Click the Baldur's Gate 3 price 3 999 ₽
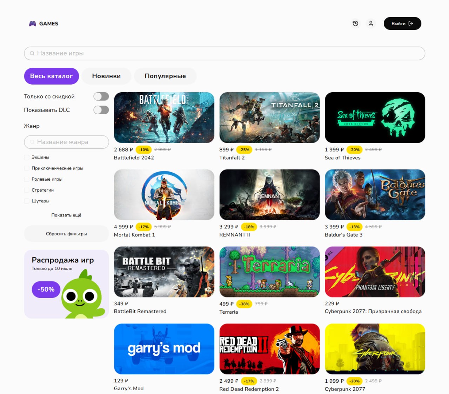Screen dimensions: 449x394 click(x=334, y=227)
